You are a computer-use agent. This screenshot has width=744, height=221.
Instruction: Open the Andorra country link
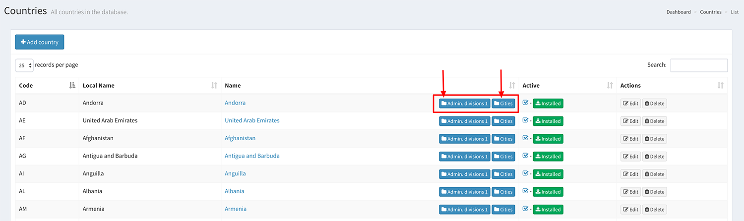coord(235,103)
